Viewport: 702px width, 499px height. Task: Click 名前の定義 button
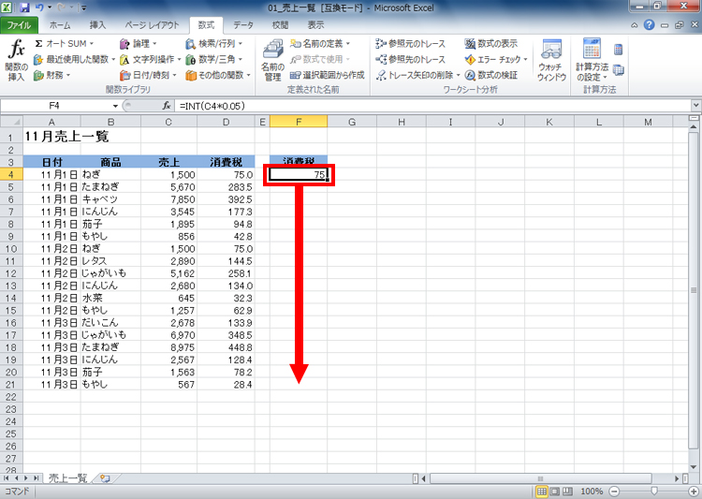(x=320, y=43)
